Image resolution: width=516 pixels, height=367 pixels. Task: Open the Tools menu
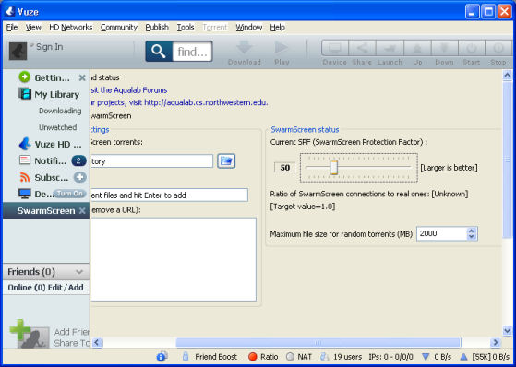(x=186, y=28)
